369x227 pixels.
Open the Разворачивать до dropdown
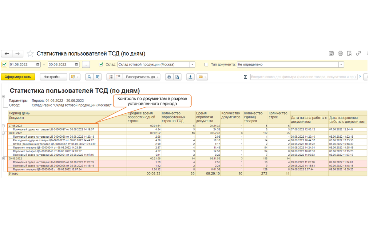(x=141, y=77)
